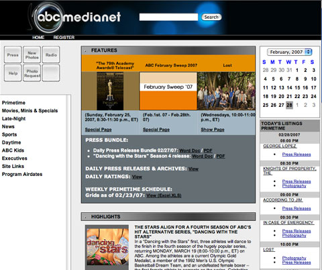Open Press Releases under George Lopez
The height and width of the screenshot is (270, 322).
pyautogui.click(x=297, y=154)
